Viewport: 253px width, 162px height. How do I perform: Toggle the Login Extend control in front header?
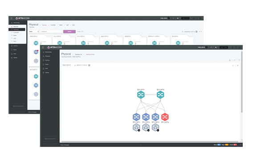click(x=224, y=47)
